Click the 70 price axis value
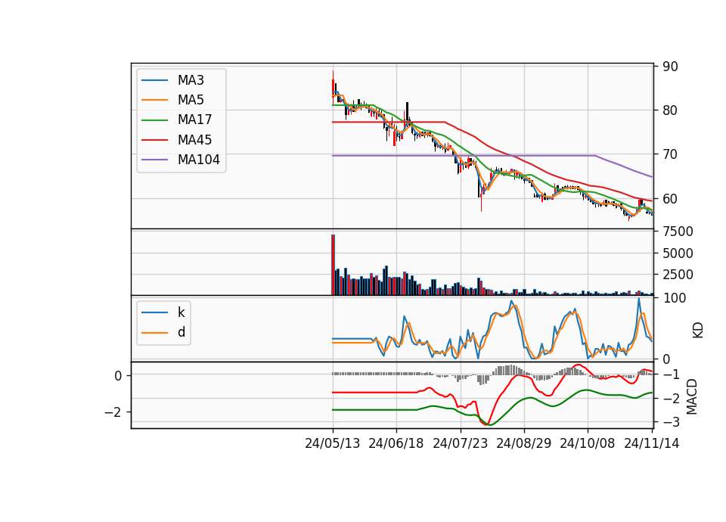 pos(670,154)
